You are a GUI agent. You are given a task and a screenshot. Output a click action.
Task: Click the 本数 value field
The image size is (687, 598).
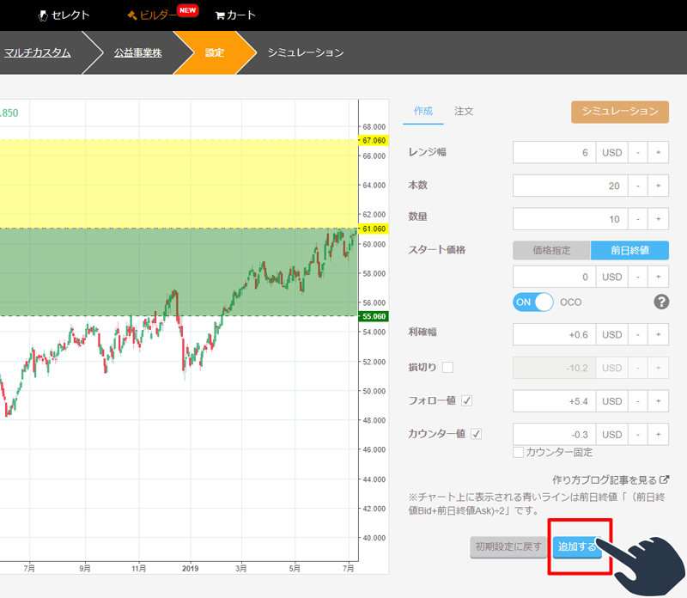pos(570,186)
